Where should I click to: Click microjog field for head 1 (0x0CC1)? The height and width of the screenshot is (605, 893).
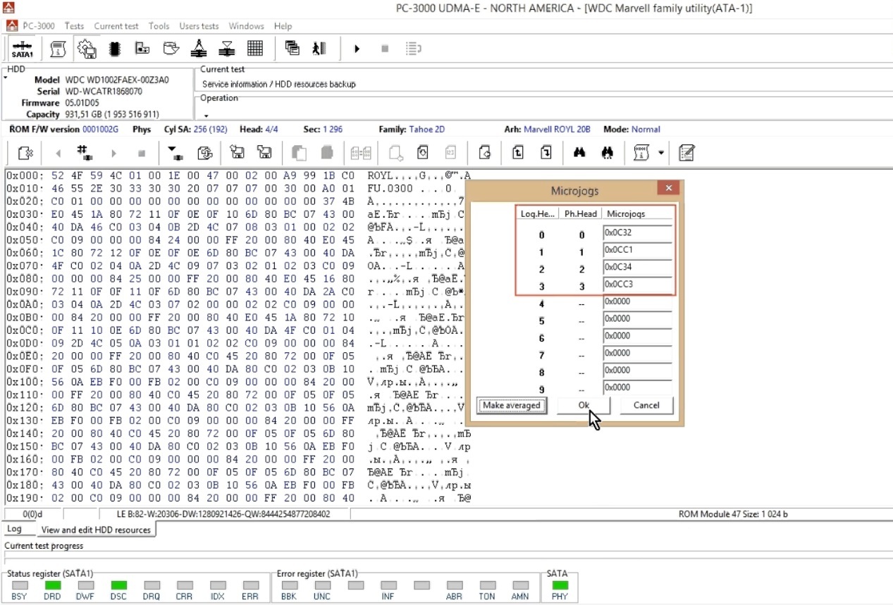637,250
